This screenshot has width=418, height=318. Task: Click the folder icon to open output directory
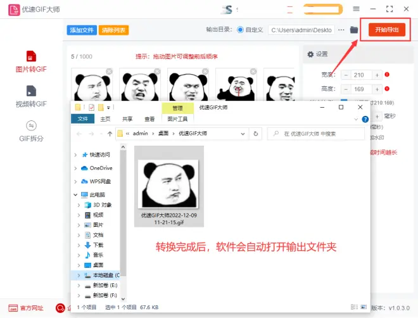pos(354,30)
